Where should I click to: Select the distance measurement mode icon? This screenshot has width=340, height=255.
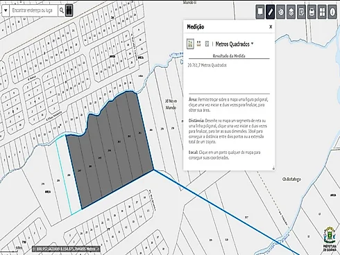tap(198, 44)
